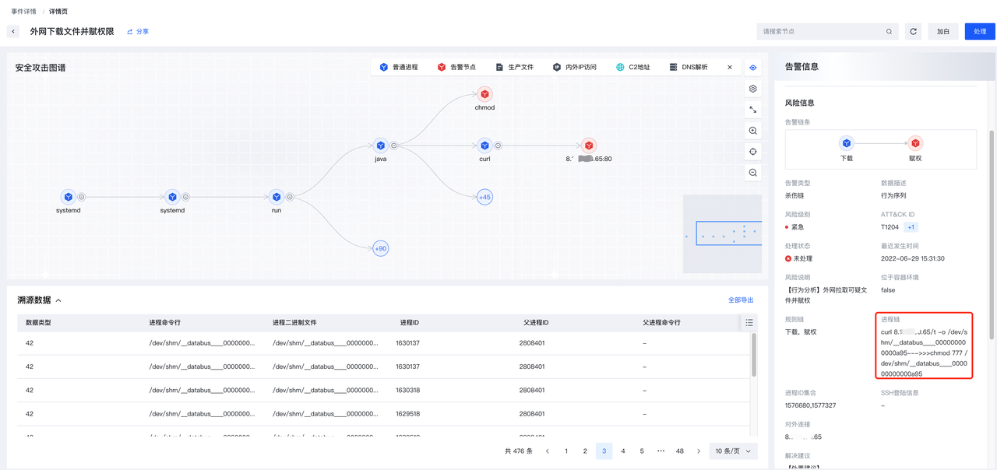This screenshot has width=997, height=470.
Task: Zoom out of the attack graph
Action: (752, 173)
